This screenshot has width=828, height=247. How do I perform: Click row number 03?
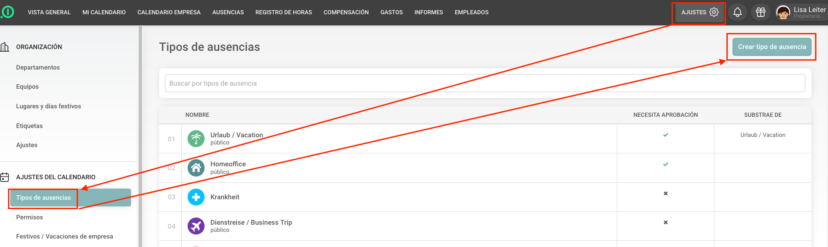coord(171,197)
